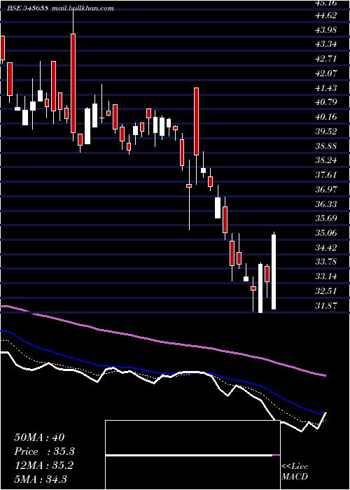
Task: Click the 31.87 price axis label
Action: pyautogui.click(x=326, y=305)
